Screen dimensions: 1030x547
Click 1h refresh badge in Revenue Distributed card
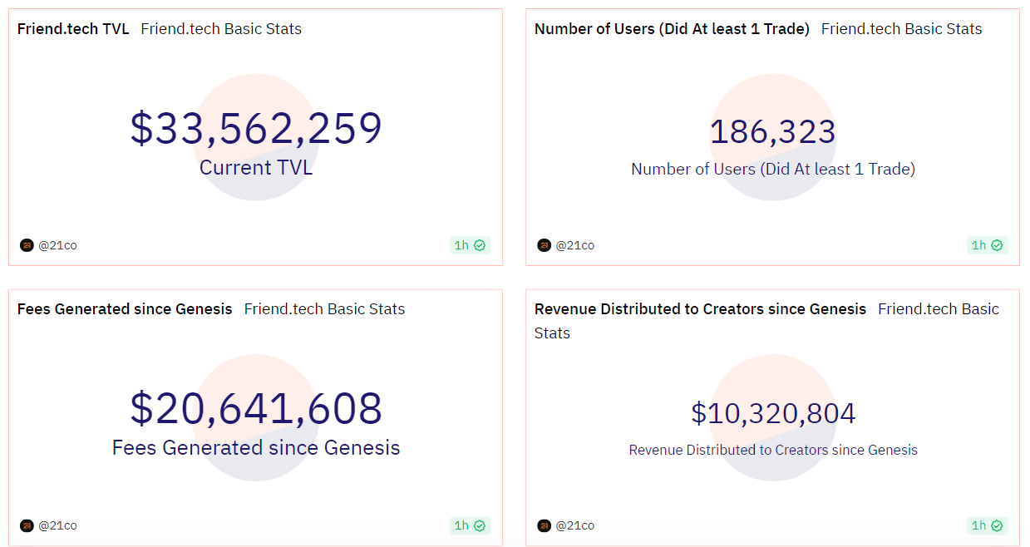(x=987, y=525)
